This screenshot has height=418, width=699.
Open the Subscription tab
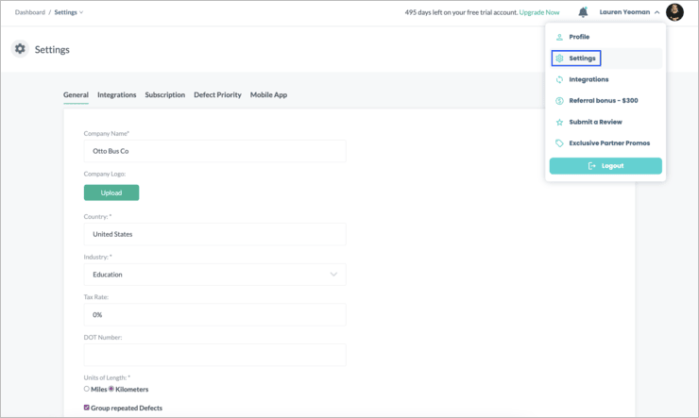(164, 95)
